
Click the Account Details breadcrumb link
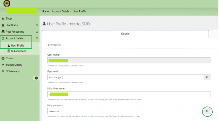click(x=60, y=12)
